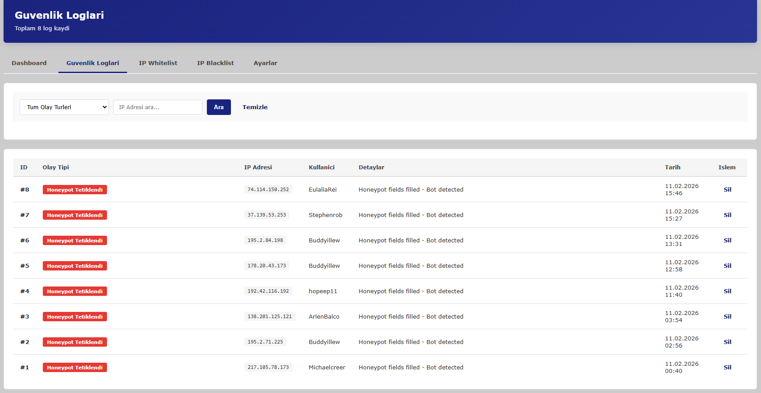This screenshot has width=761, height=393.
Task: Click date 11.02.2026 15:46
Action: point(682,189)
